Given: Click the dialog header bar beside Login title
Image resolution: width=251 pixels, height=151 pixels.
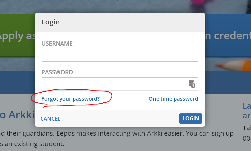Looking at the screenshot, I should [x=131, y=22].
